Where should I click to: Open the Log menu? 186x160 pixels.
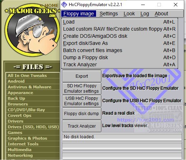[145, 14]
